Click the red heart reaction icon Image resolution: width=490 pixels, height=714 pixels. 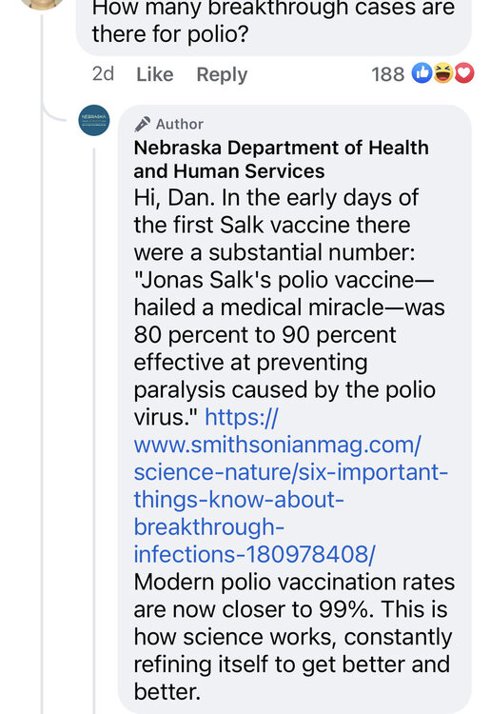click(464, 73)
